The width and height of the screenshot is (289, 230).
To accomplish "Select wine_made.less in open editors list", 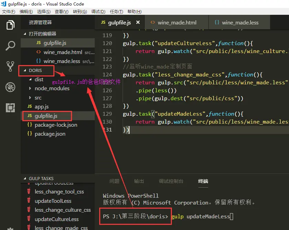I will pos(58,61).
